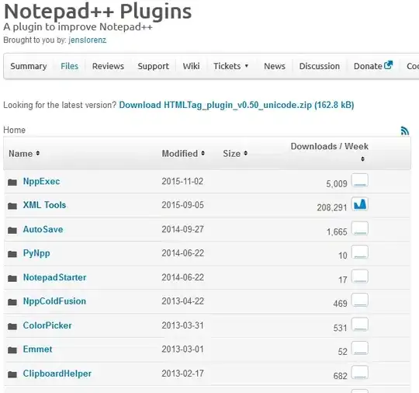Expand the Tickets dropdown menu
This screenshot has height=393, width=419.
point(231,66)
